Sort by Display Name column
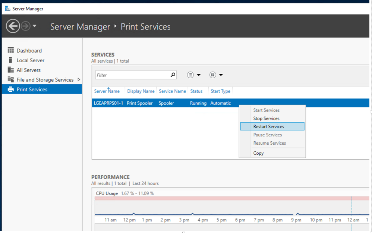This screenshot has width=372, height=233. pyautogui.click(x=141, y=91)
